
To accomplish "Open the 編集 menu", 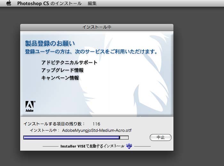I will [92, 4].
